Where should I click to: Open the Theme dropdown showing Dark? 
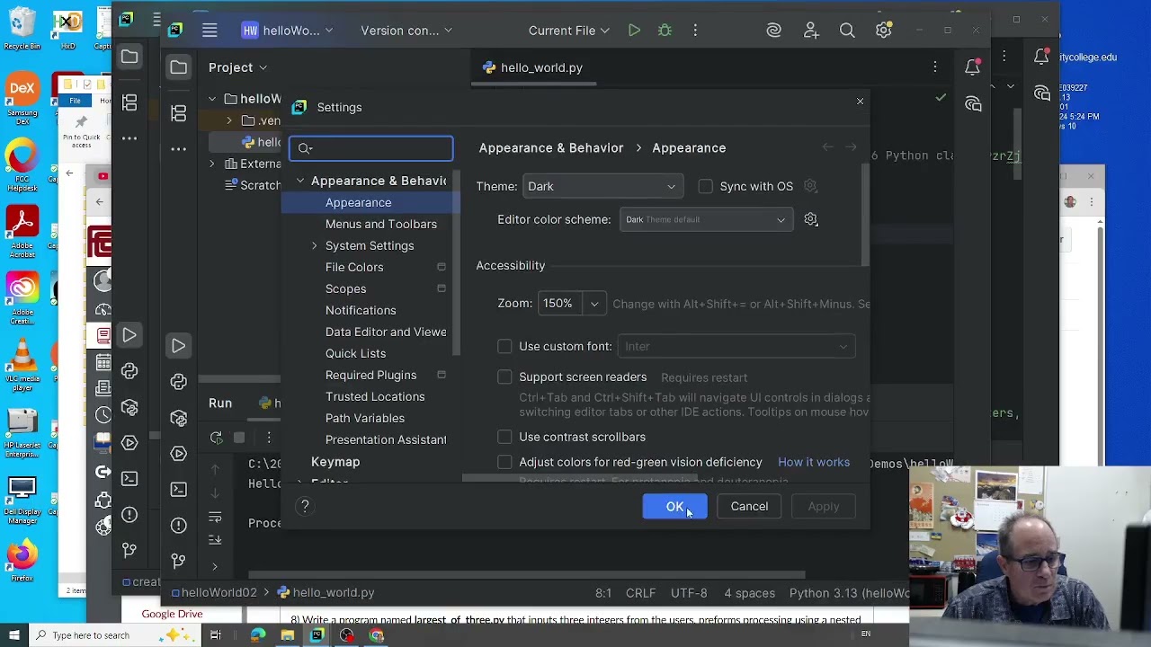tap(602, 186)
